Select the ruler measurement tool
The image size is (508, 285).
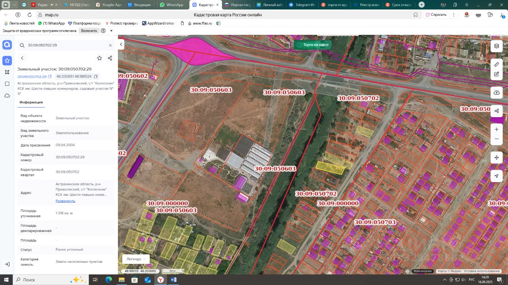(496, 64)
